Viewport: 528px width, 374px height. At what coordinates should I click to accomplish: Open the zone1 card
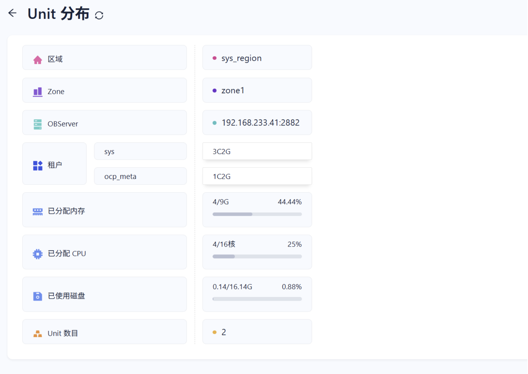pyautogui.click(x=257, y=91)
